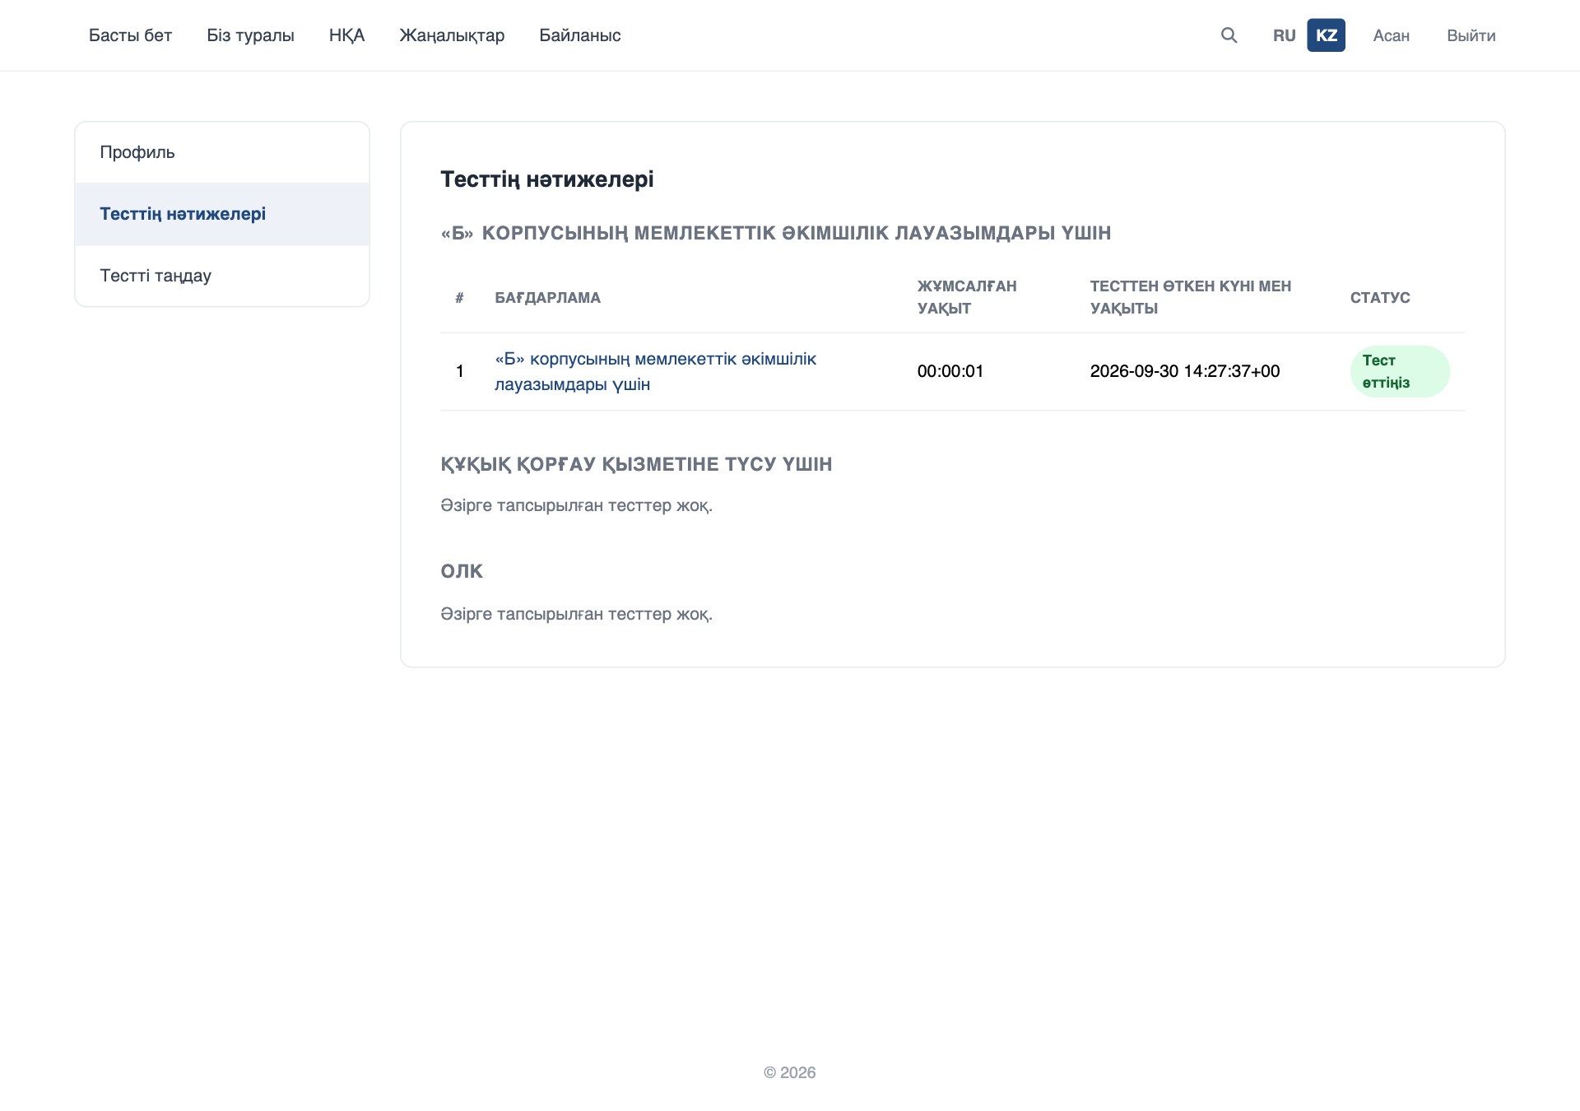Click the ОЛК section heading
The width and height of the screenshot is (1580, 1111).
(462, 571)
